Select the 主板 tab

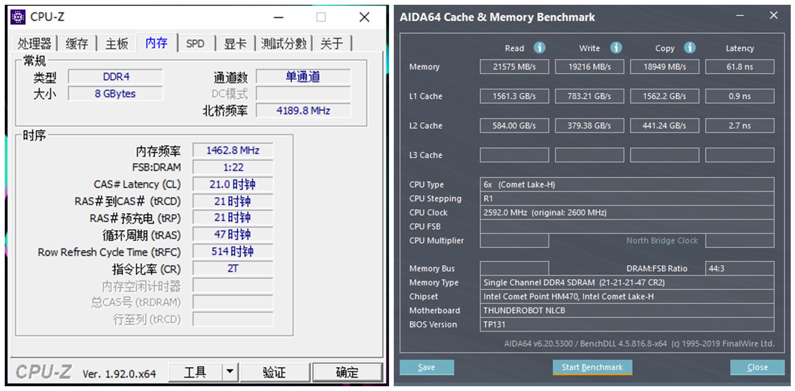tap(116, 43)
